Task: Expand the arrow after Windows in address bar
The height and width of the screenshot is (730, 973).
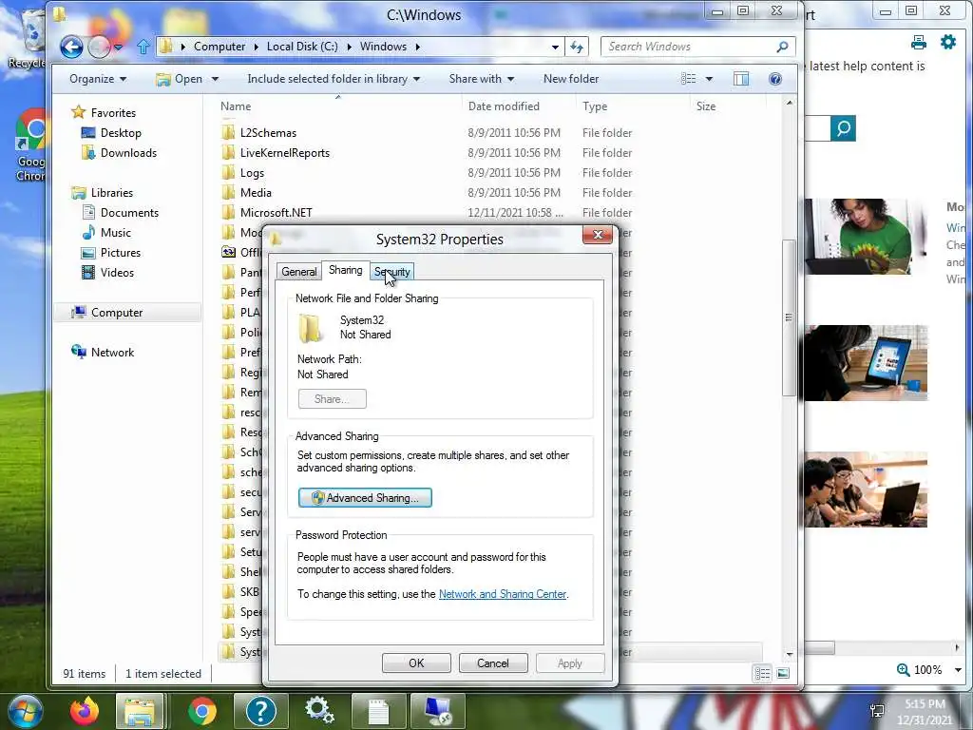Action: 418,47
